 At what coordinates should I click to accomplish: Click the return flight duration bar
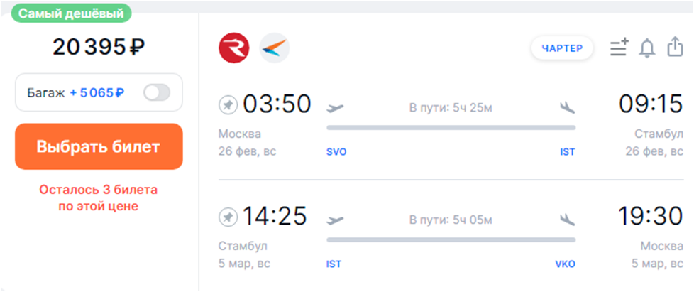pos(451,239)
